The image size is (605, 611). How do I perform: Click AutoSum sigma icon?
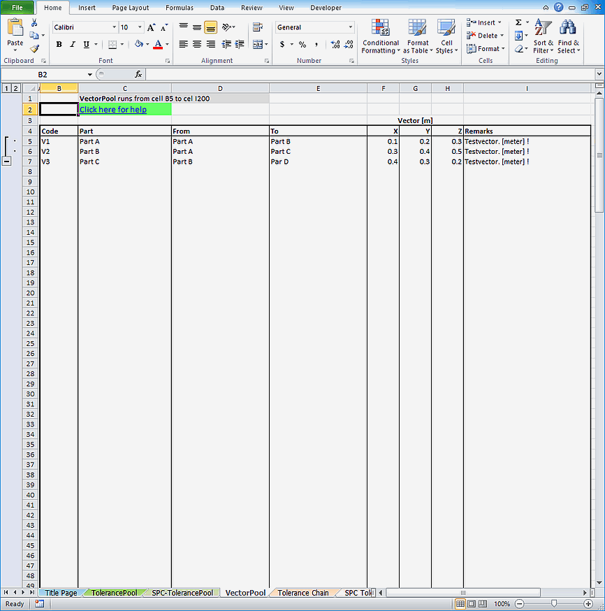coord(518,22)
